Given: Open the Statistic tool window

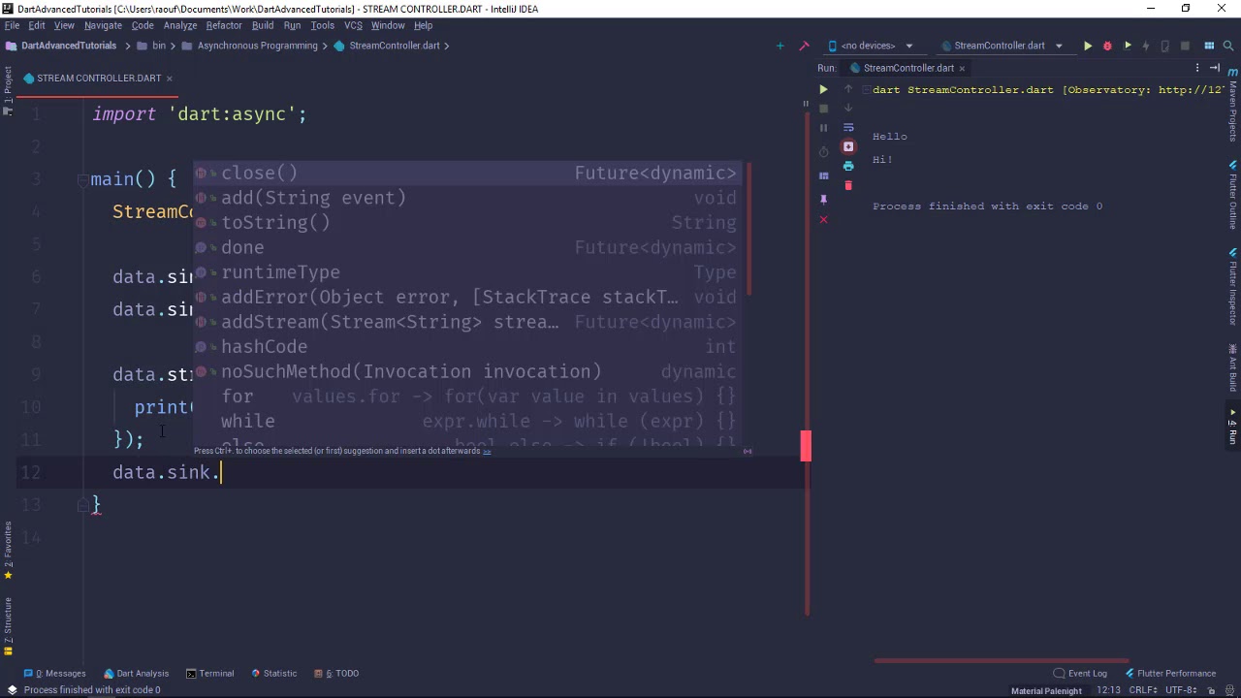Looking at the screenshot, I should [x=273, y=673].
